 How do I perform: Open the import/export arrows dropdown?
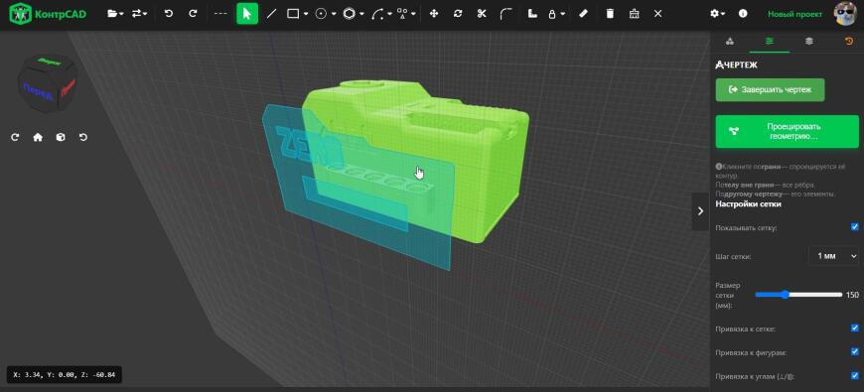click(139, 14)
